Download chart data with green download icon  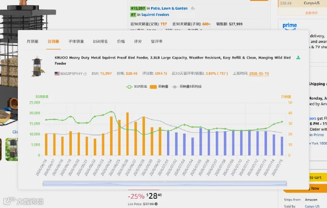pos(298,58)
